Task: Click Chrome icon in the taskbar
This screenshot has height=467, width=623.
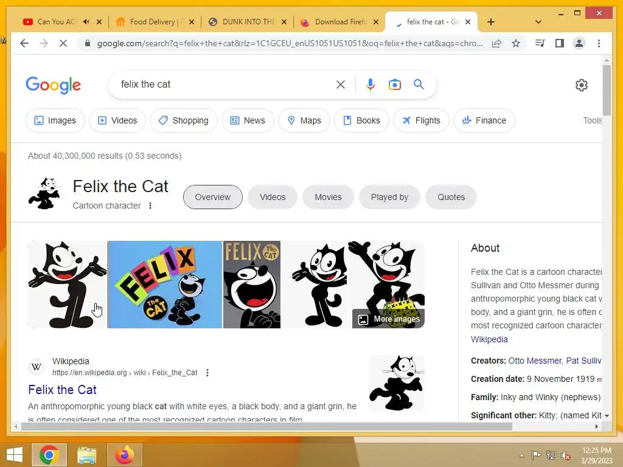Action: pos(49,455)
